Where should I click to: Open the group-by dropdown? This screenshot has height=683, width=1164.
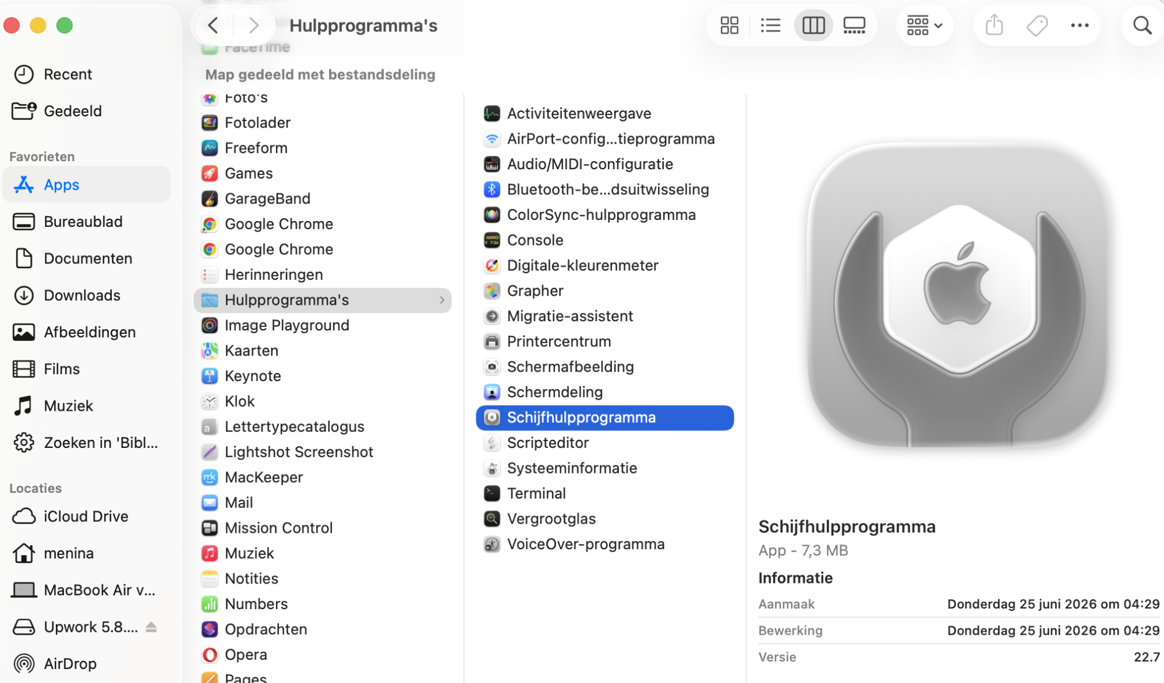[924, 25]
